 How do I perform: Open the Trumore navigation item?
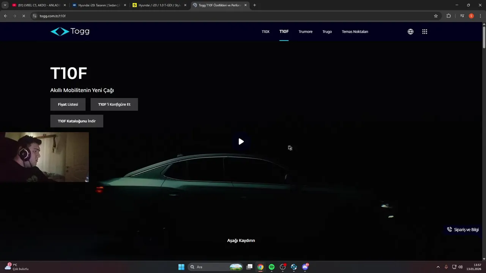[x=305, y=31]
